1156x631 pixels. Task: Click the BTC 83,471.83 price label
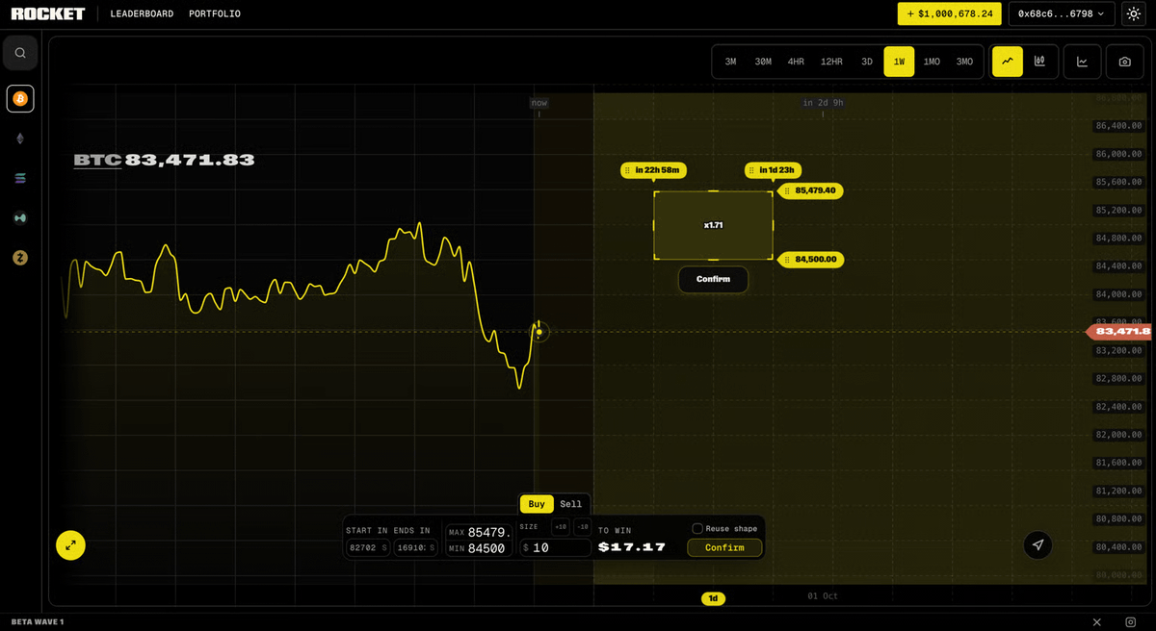point(164,160)
